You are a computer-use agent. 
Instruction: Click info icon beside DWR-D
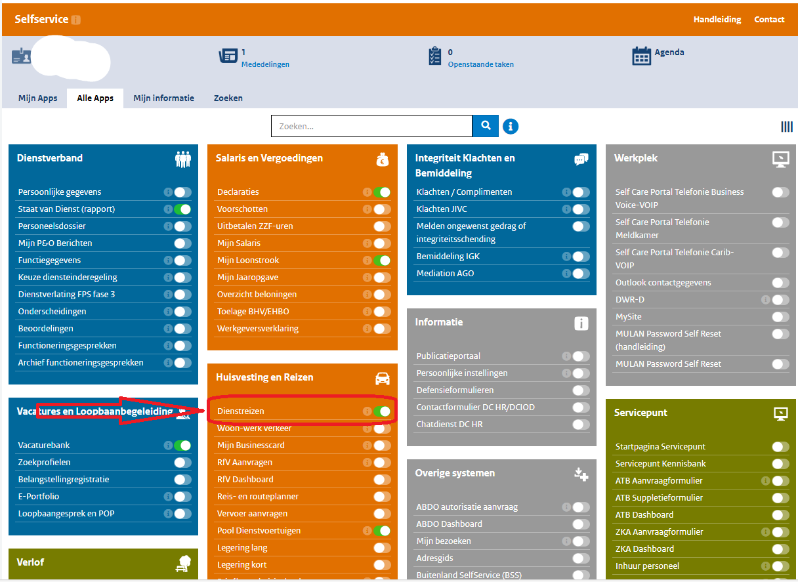tap(765, 300)
